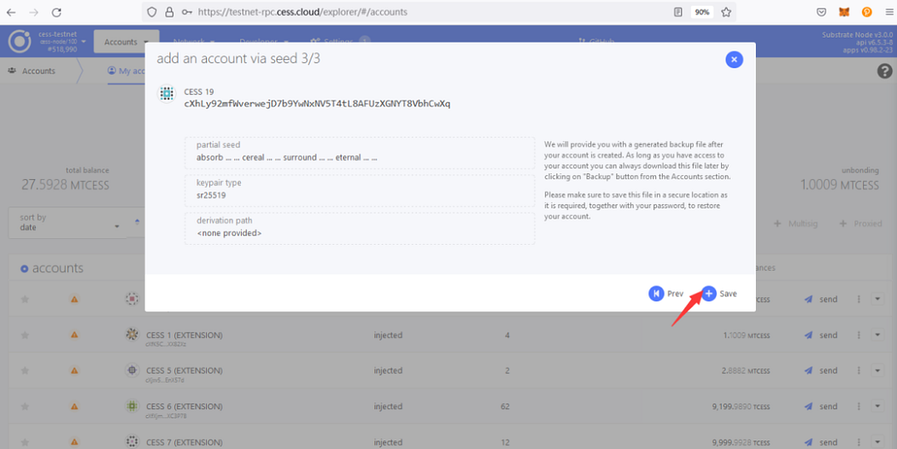Open more options for CESS 6 row
Screen dimensions: 897x449
pos(859,406)
